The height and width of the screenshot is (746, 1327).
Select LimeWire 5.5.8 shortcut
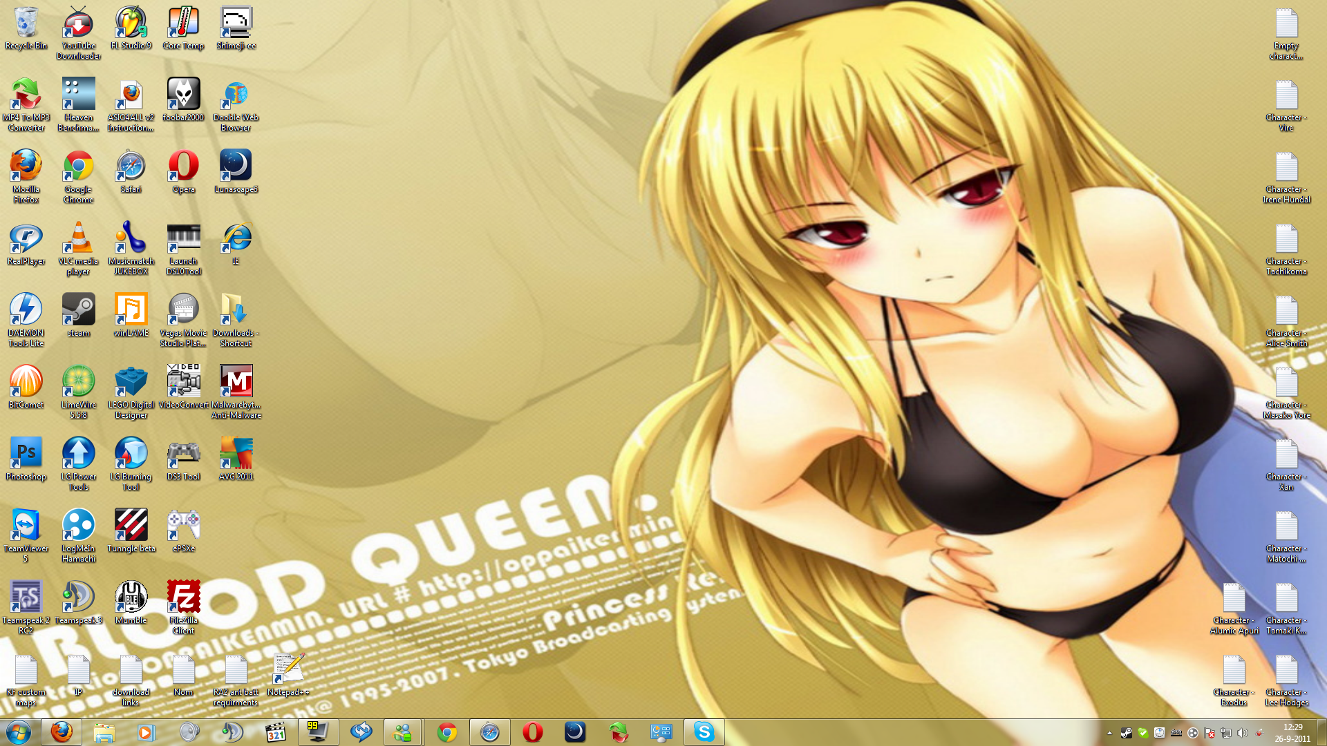pyautogui.click(x=79, y=392)
